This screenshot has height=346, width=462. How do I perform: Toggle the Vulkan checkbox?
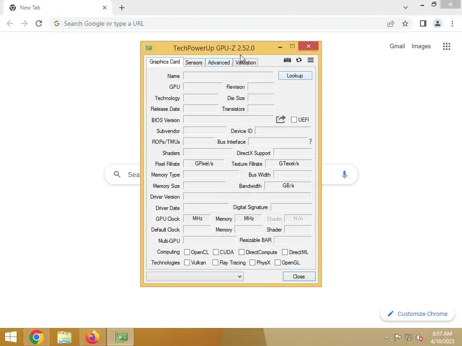[x=187, y=263]
